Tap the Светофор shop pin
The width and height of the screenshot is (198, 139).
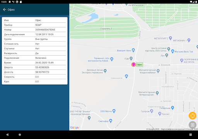(111, 121)
